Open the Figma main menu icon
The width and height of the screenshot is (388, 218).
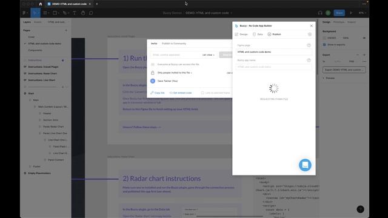click(x=25, y=13)
